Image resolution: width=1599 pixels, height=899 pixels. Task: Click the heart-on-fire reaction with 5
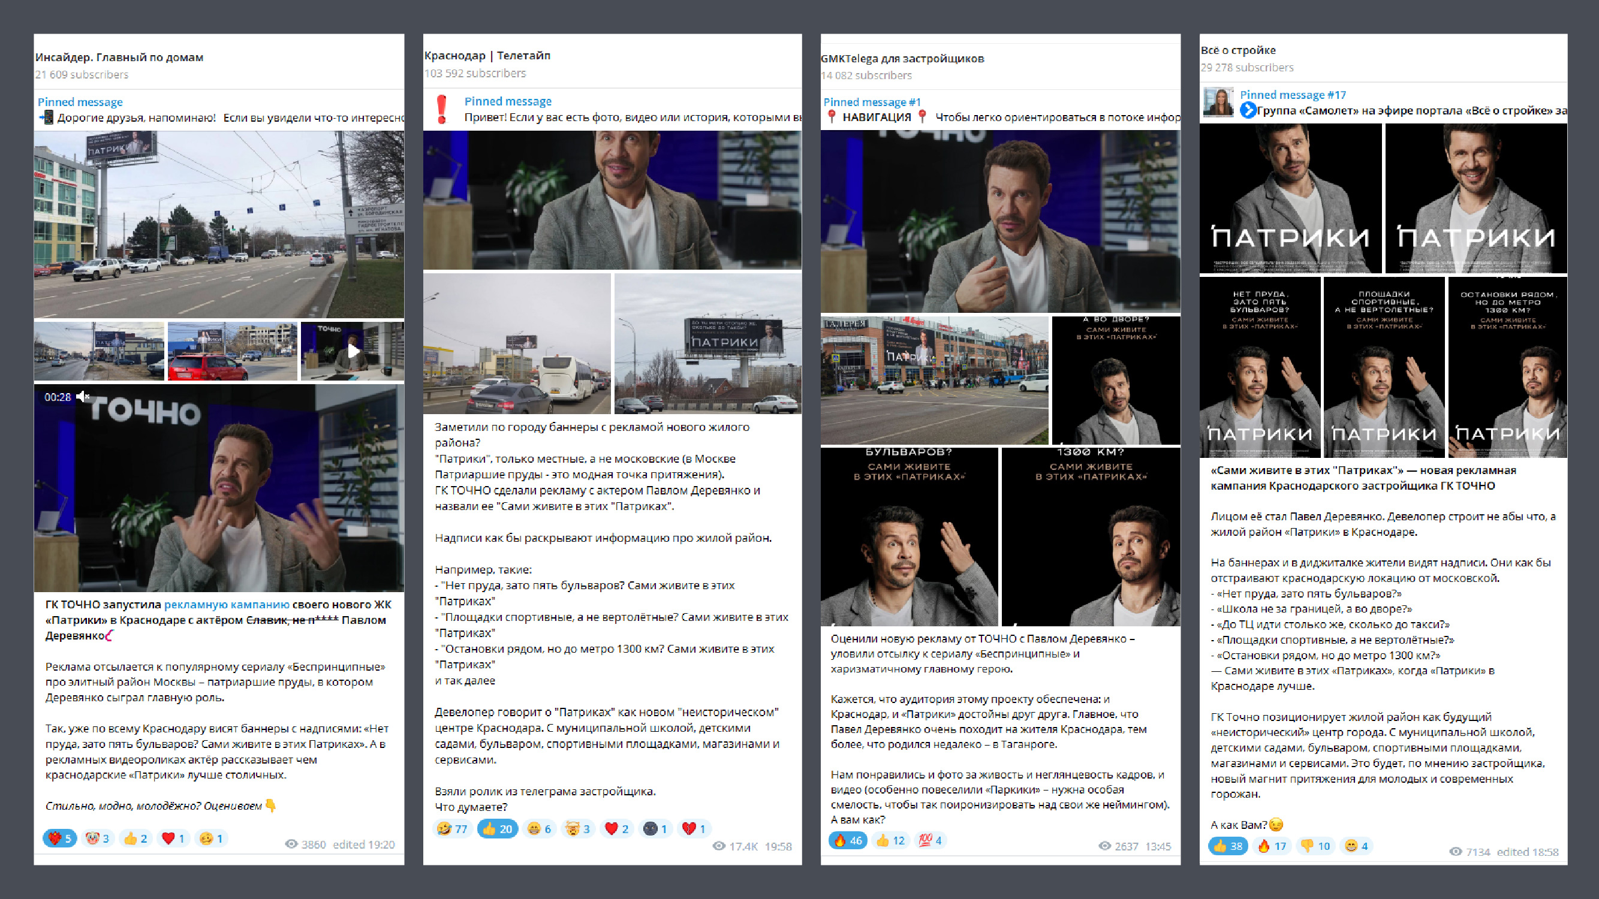pos(59,838)
